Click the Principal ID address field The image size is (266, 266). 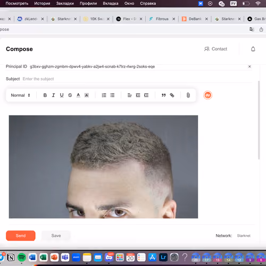(92, 66)
